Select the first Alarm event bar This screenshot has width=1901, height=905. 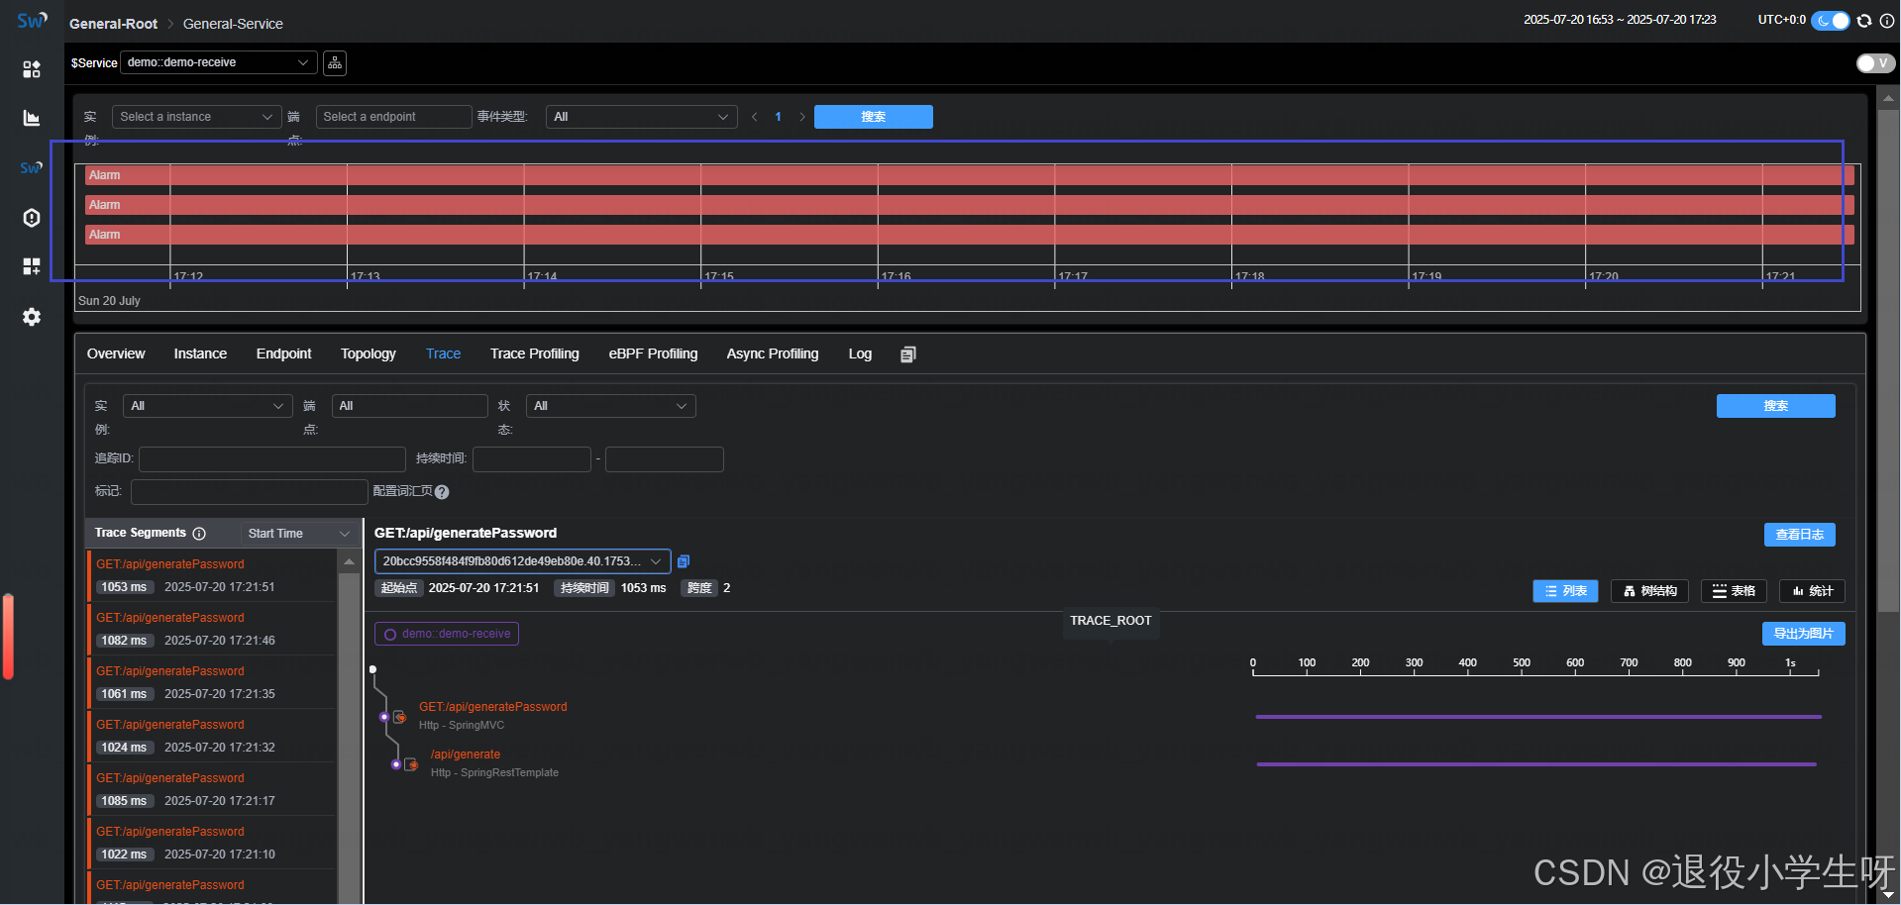pyautogui.click(x=969, y=175)
